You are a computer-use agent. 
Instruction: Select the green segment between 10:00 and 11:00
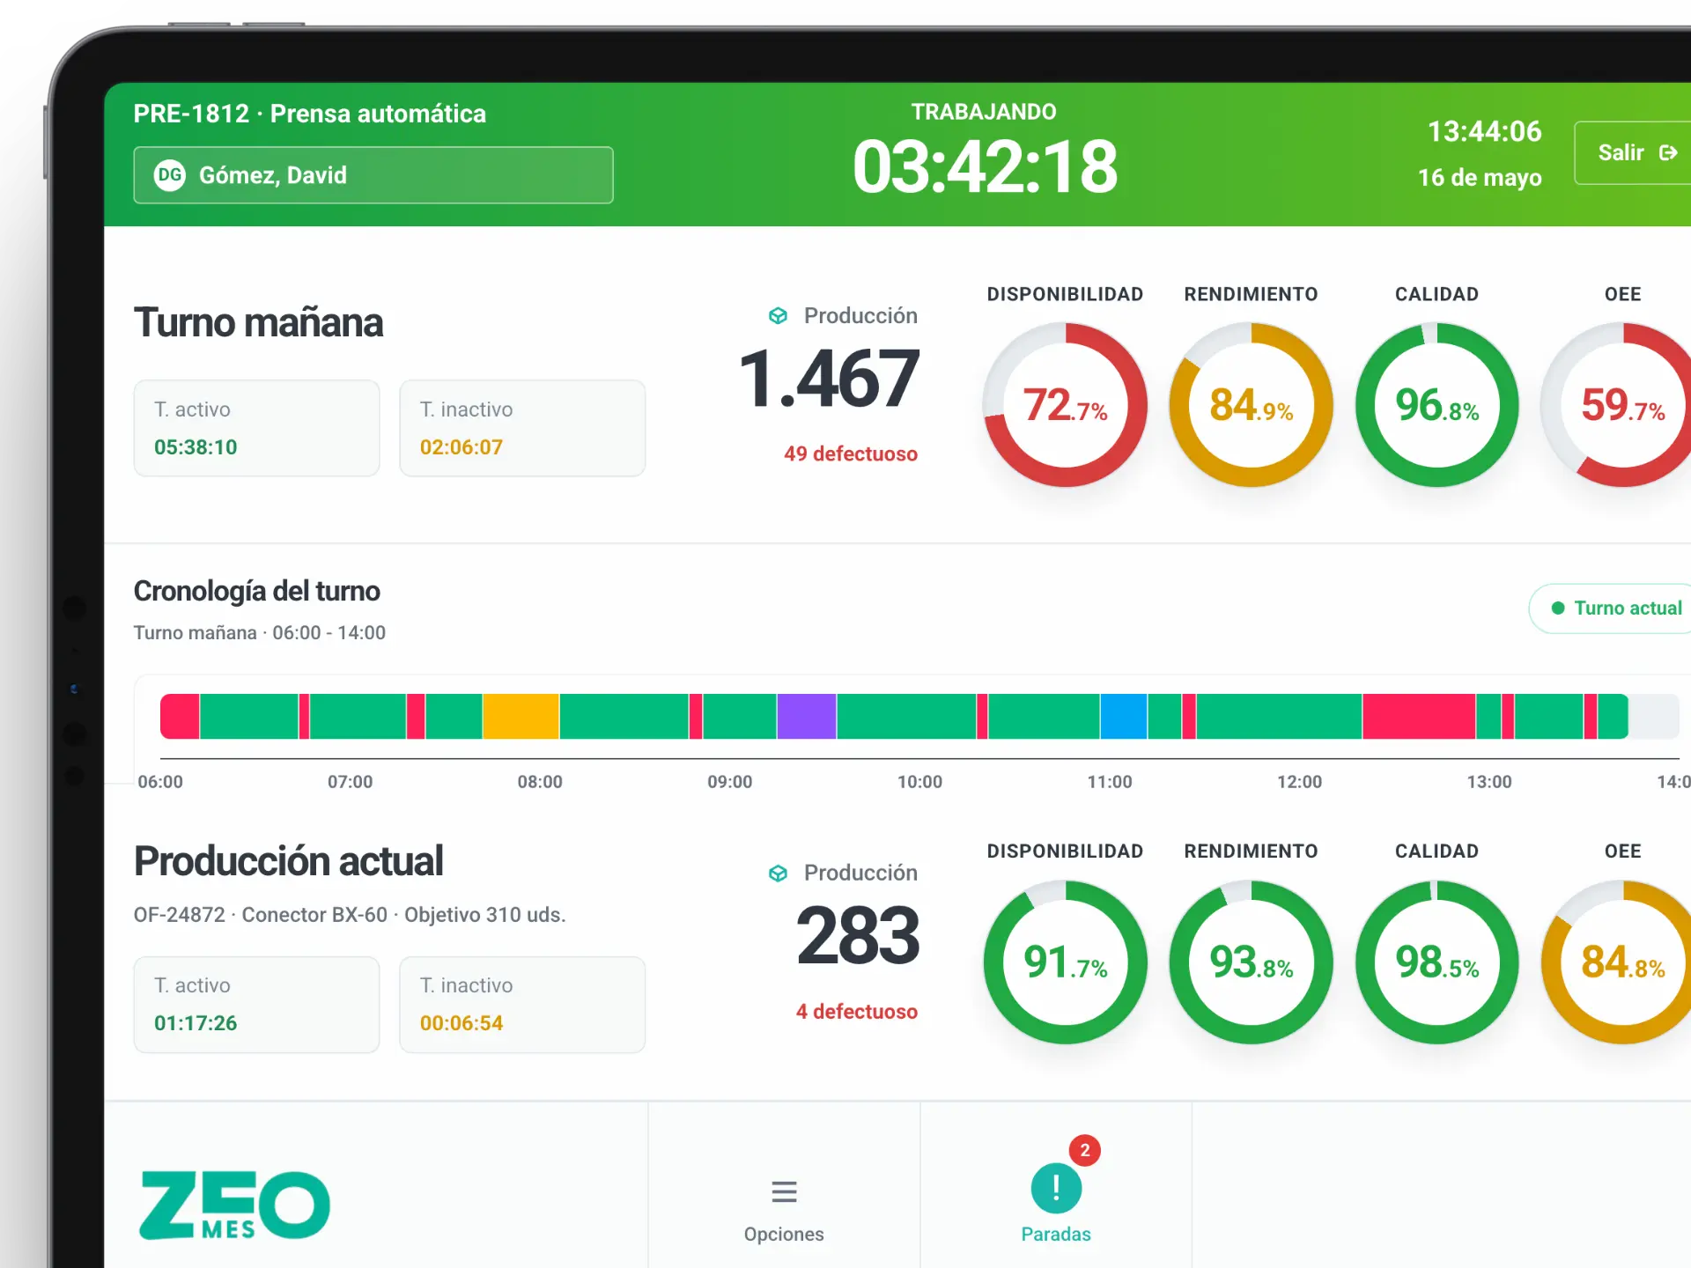click(1045, 717)
